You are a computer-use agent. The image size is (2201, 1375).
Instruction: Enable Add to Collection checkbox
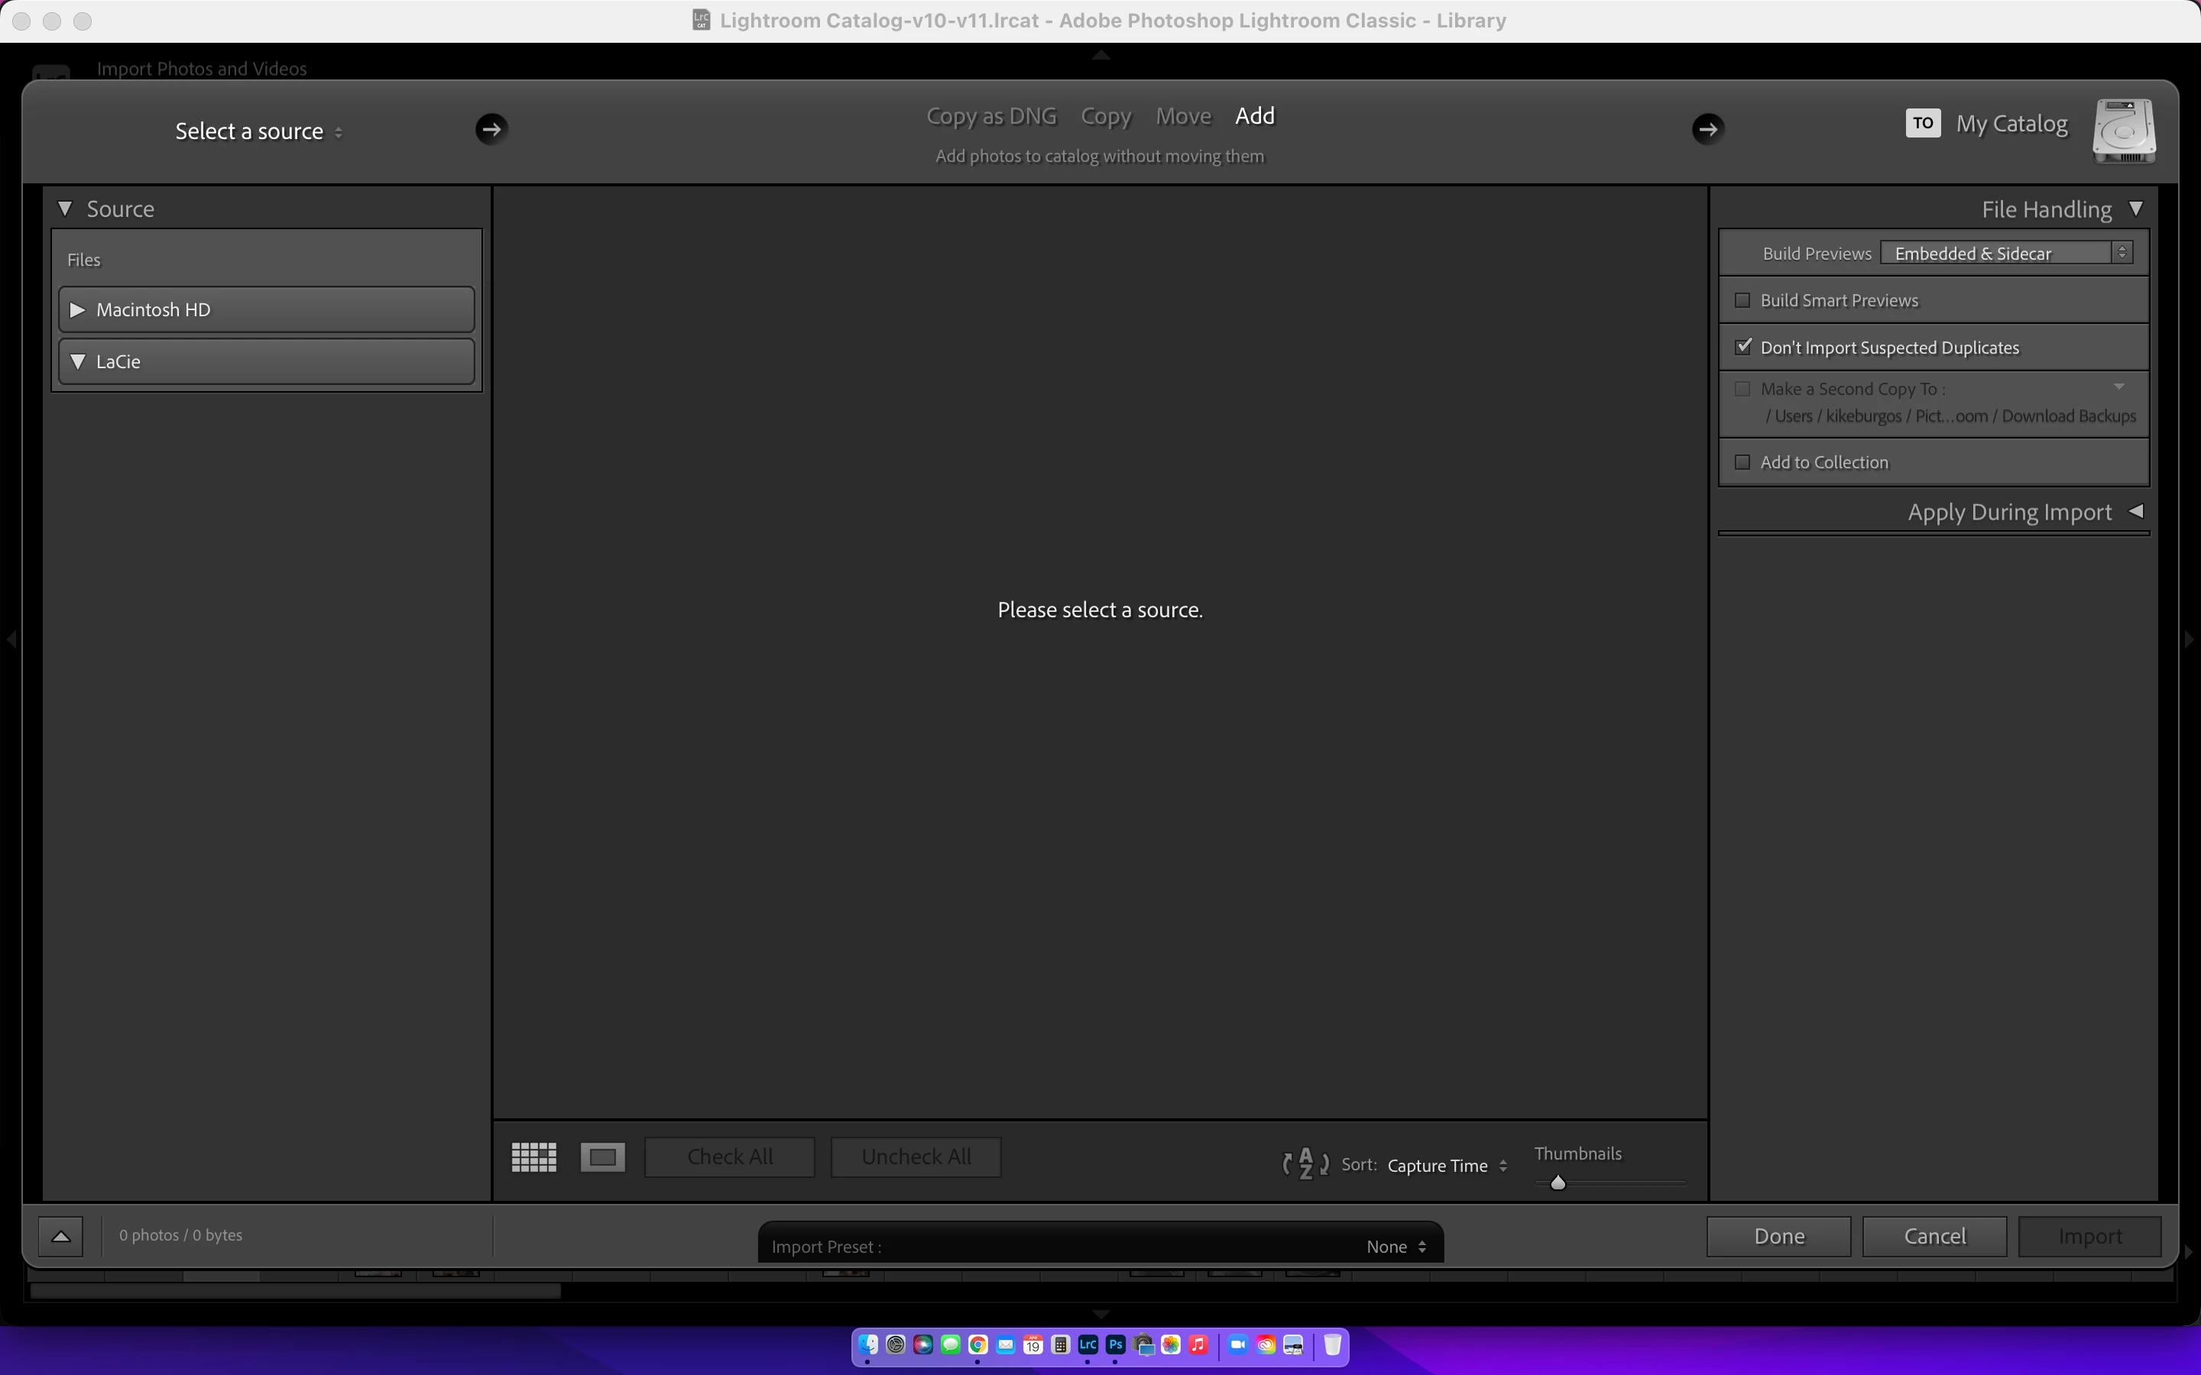point(1742,462)
